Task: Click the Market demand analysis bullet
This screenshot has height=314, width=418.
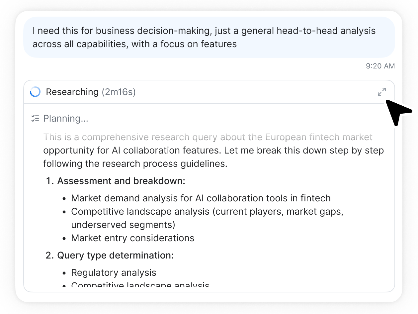Action: [201, 198]
